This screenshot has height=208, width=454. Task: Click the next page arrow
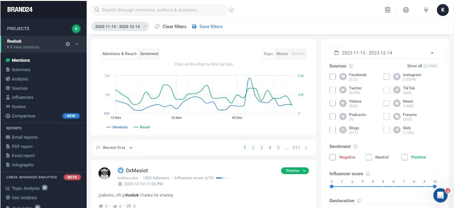click(x=306, y=148)
